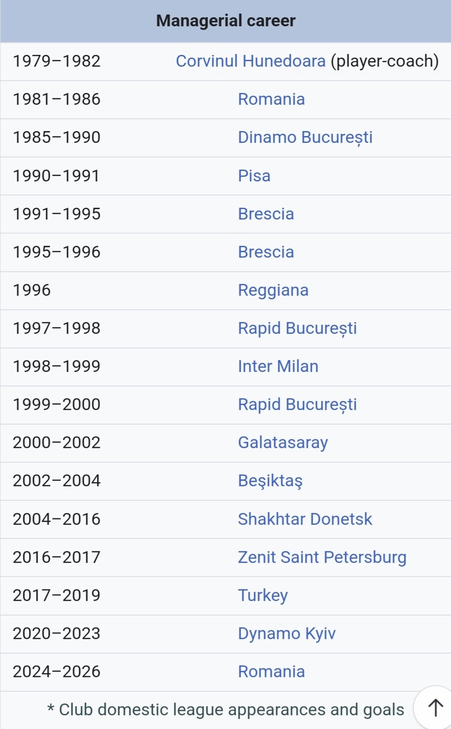Open Brescia link in the 1991–1995 row
The image size is (451, 729).
point(266,214)
